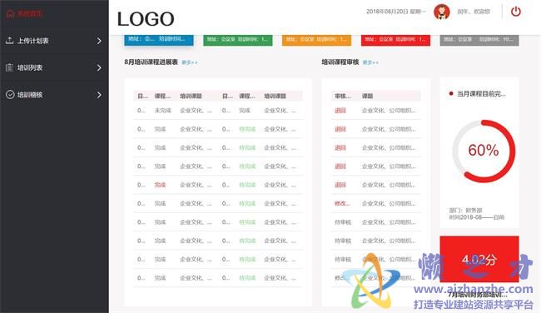
Task: Click the clipboard icon beside 培训列表
Action: click(x=10, y=67)
